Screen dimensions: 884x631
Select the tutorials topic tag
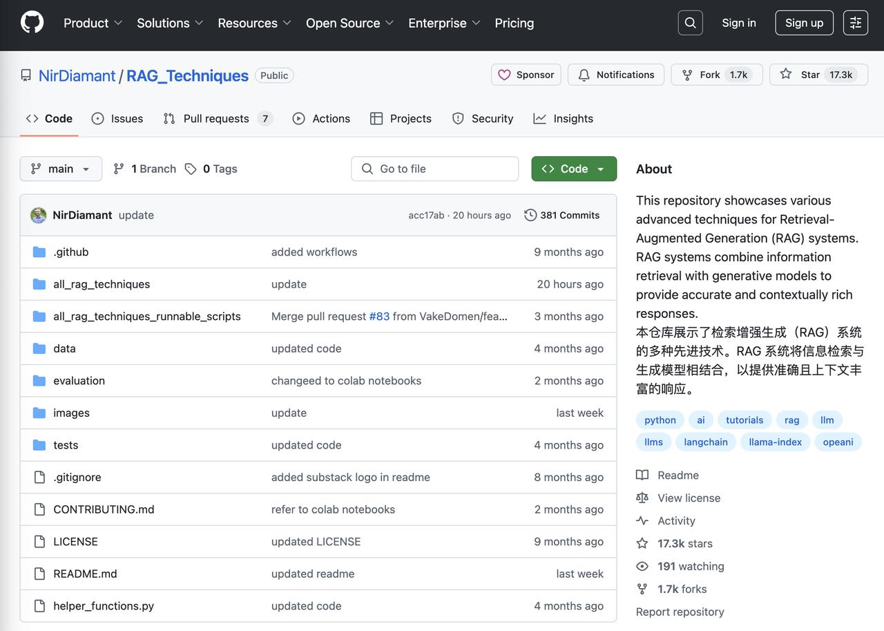tap(744, 420)
